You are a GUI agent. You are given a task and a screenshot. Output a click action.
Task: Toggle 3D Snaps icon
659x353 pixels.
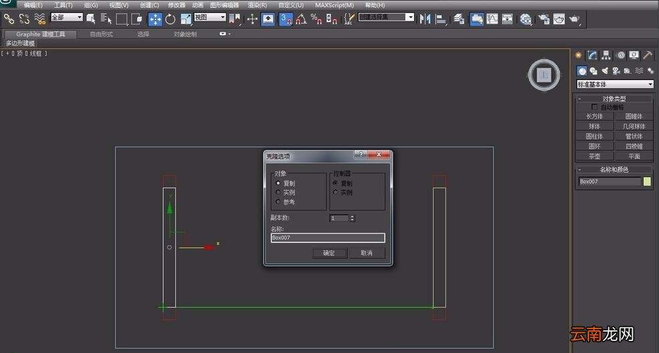286,19
